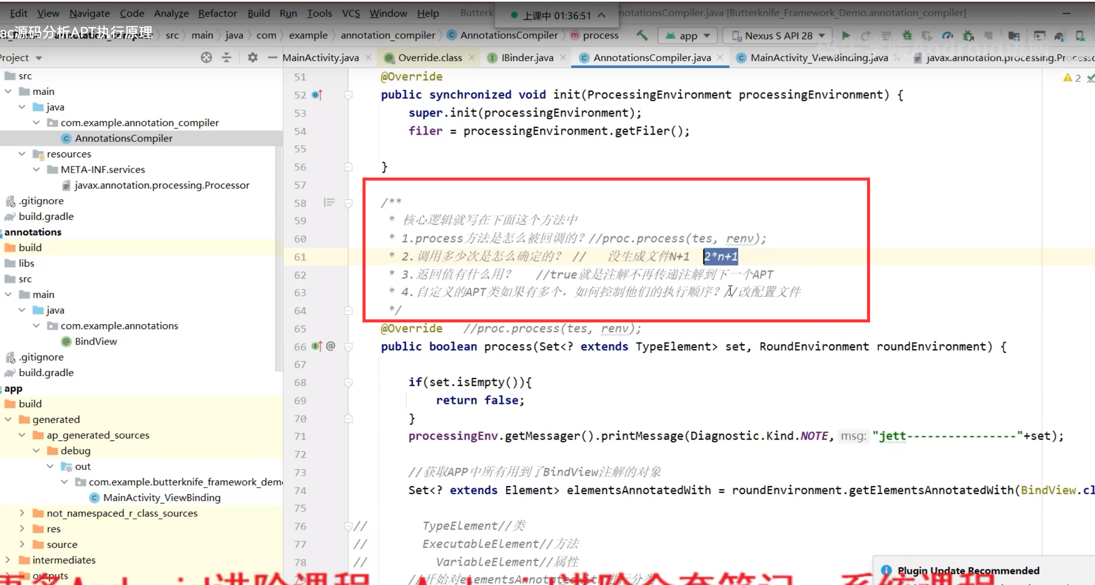Image resolution: width=1095 pixels, height=585 pixels.
Task: Click the Apply Code Changes icon
Action: 886,35
